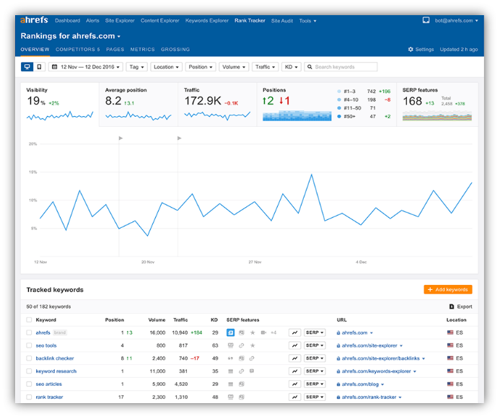500x419 pixels.
Task: Click the #1–3 positions legend dot
Action: [339, 92]
